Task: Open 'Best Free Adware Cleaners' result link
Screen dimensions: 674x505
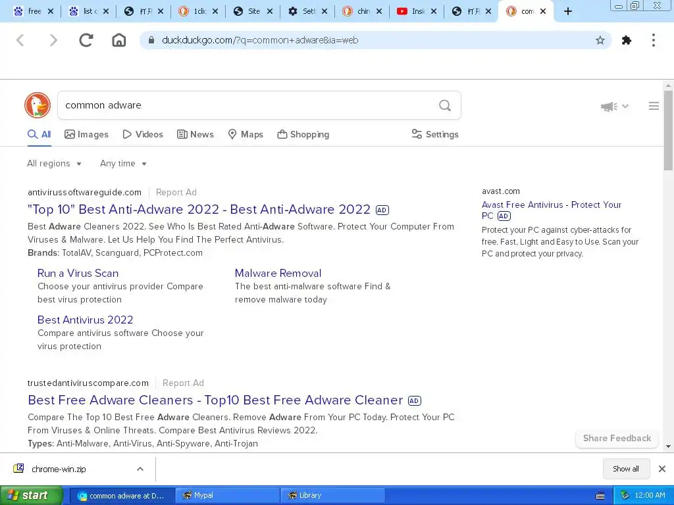Action: (x=215, y=400)
